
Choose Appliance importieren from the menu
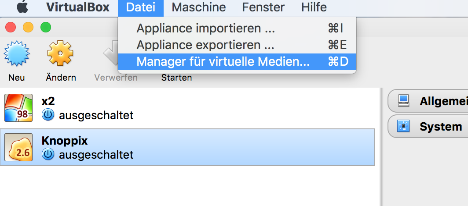point(205,29)
